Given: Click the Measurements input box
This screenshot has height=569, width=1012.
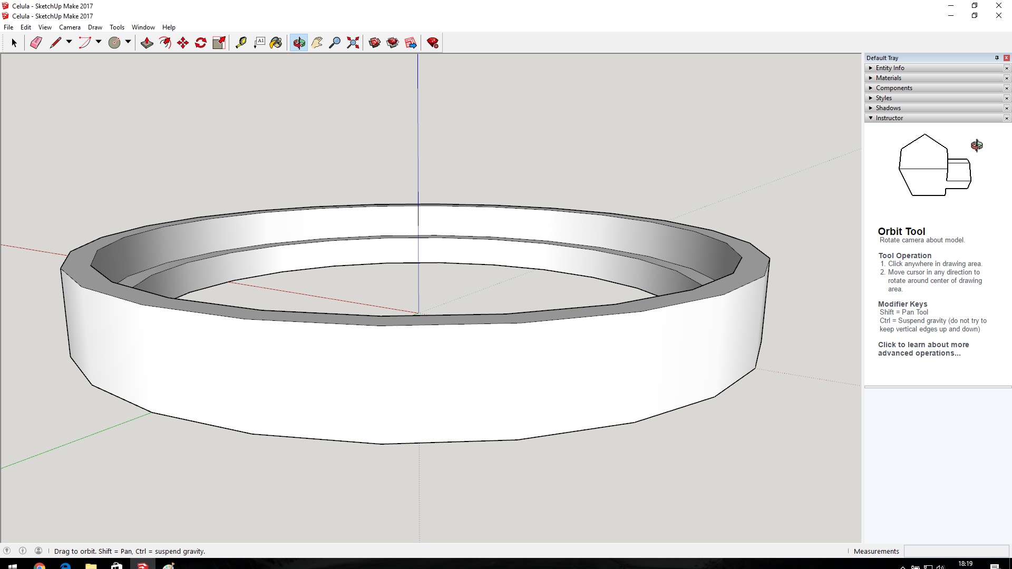Looking at the screenshot, I should (956, 551).
